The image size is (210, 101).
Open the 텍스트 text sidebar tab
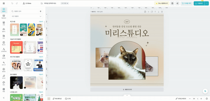4,43
